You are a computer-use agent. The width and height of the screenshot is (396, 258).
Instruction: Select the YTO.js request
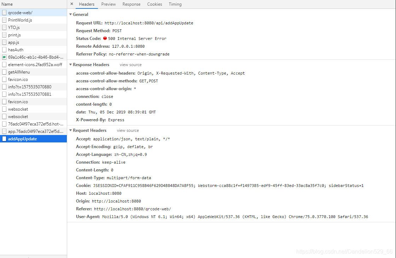[33, 28]
